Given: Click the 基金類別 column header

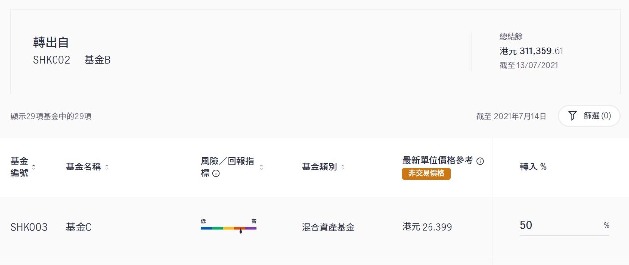Looking at the screenshot, I should 319,167.
